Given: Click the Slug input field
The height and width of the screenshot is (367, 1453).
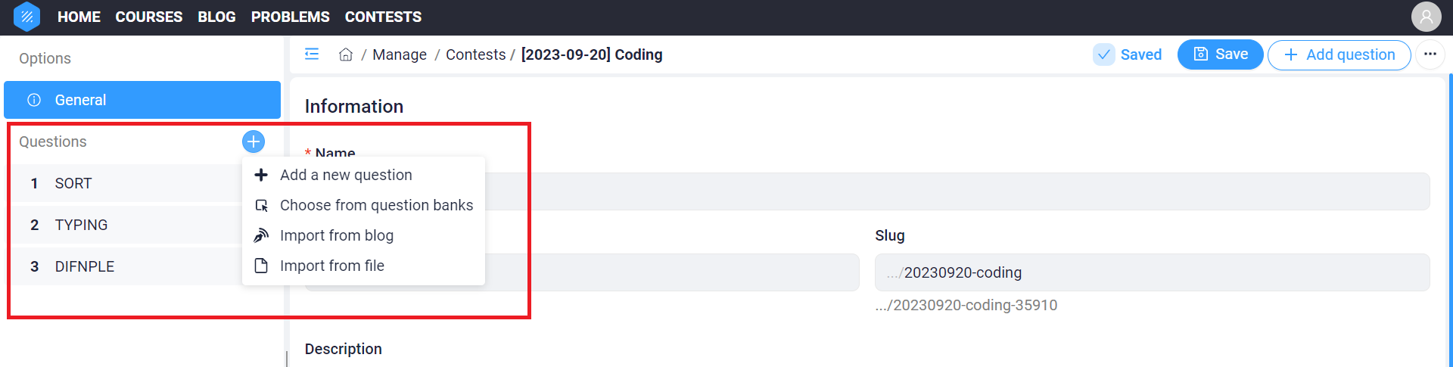Looking at the screenshot, I should pyautogui.click(x=1152, y=272).
